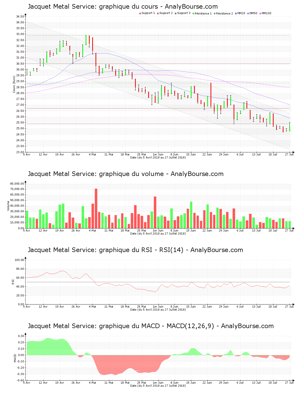Select the Support 3 legend label

pyautogui.click(x=184, y=13)
